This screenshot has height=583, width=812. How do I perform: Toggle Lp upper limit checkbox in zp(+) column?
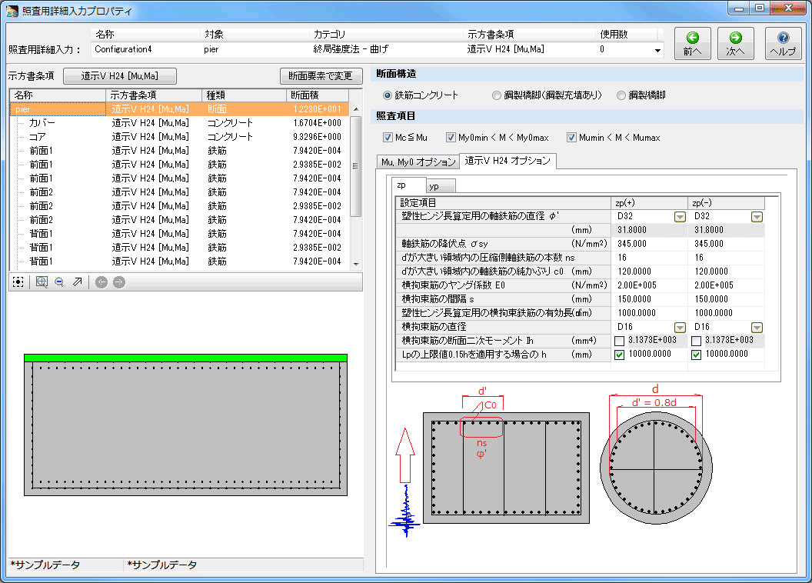[x=620, y=355]
